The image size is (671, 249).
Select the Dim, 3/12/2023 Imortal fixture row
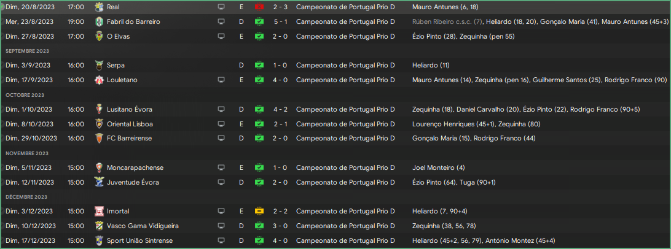point(335,211)
